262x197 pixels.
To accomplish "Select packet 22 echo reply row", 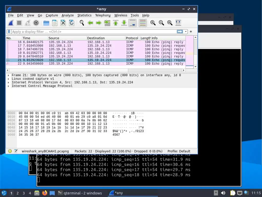I will 96,64.
